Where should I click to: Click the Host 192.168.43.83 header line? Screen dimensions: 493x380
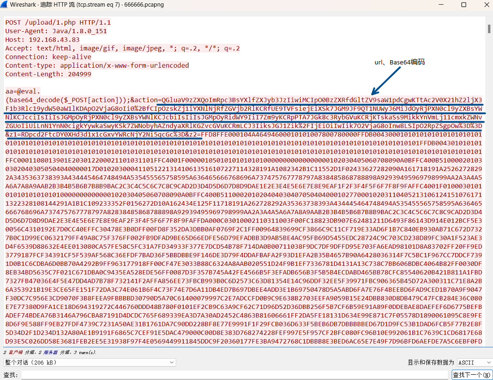43,39
